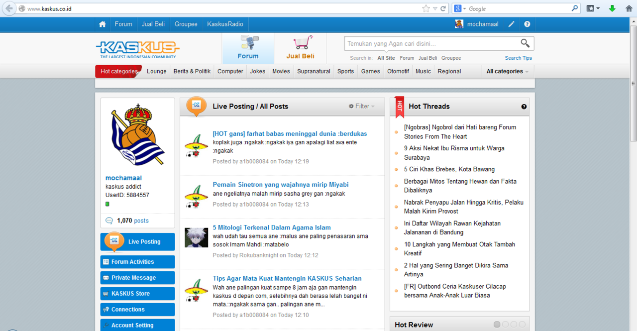Image resolution: width=637 pixels, height=331 pixels.
Task: Click Hot categories red tab
Action: click(x=118, y=71)
